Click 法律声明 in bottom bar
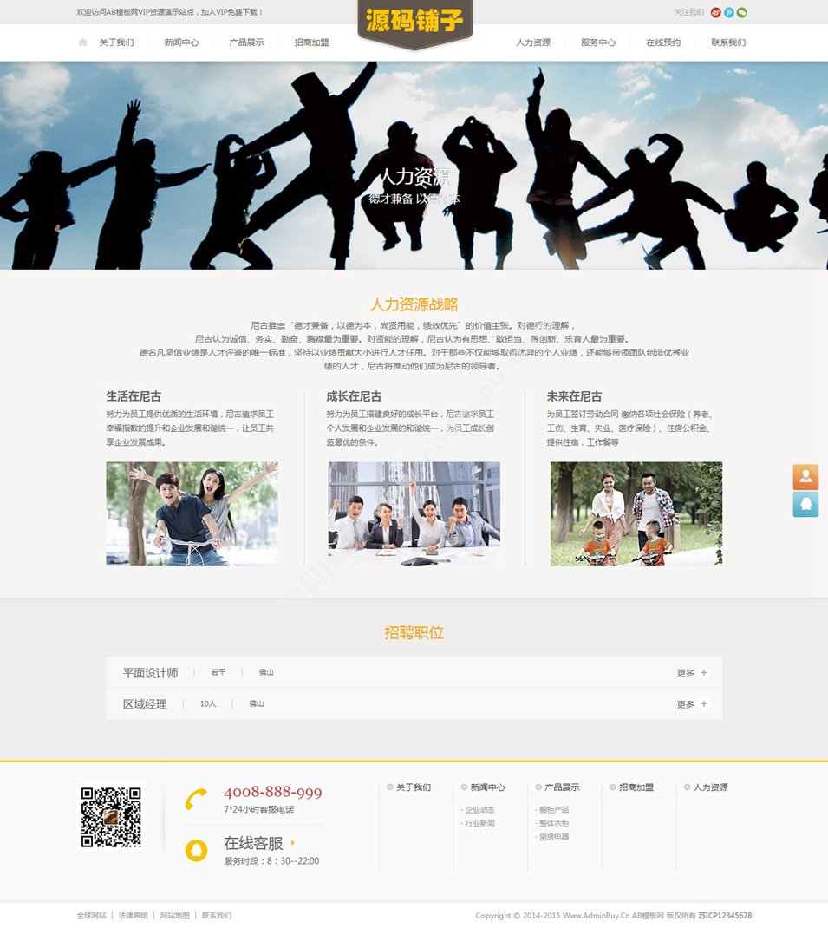 tap(134, 916)
